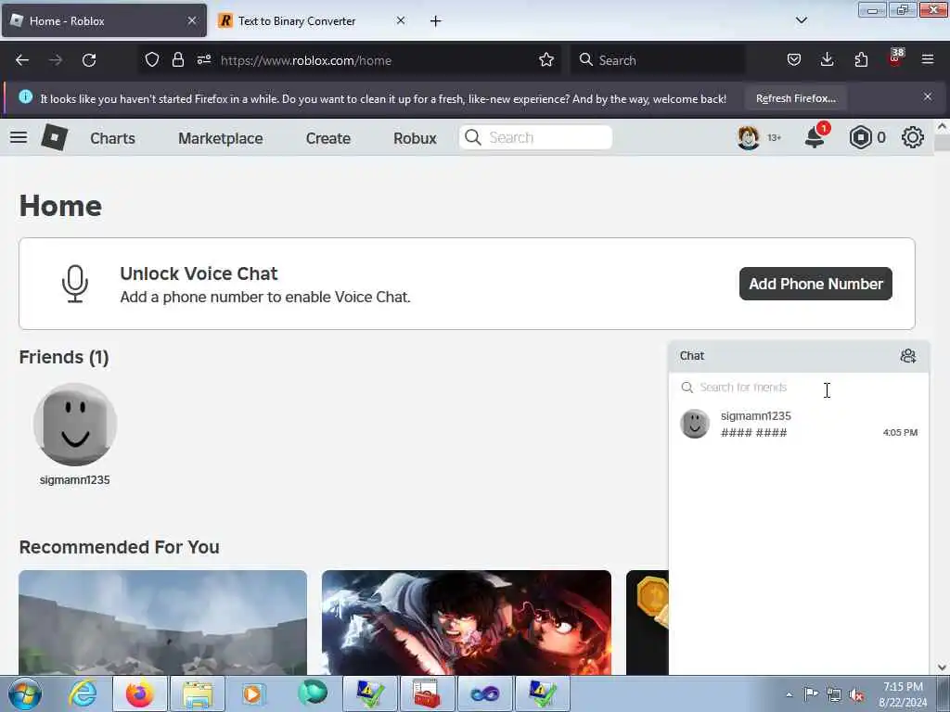This screenshot has width=950, height=712.
Task: Open Windows Media Player from taskbar
Action: (253, 693)
